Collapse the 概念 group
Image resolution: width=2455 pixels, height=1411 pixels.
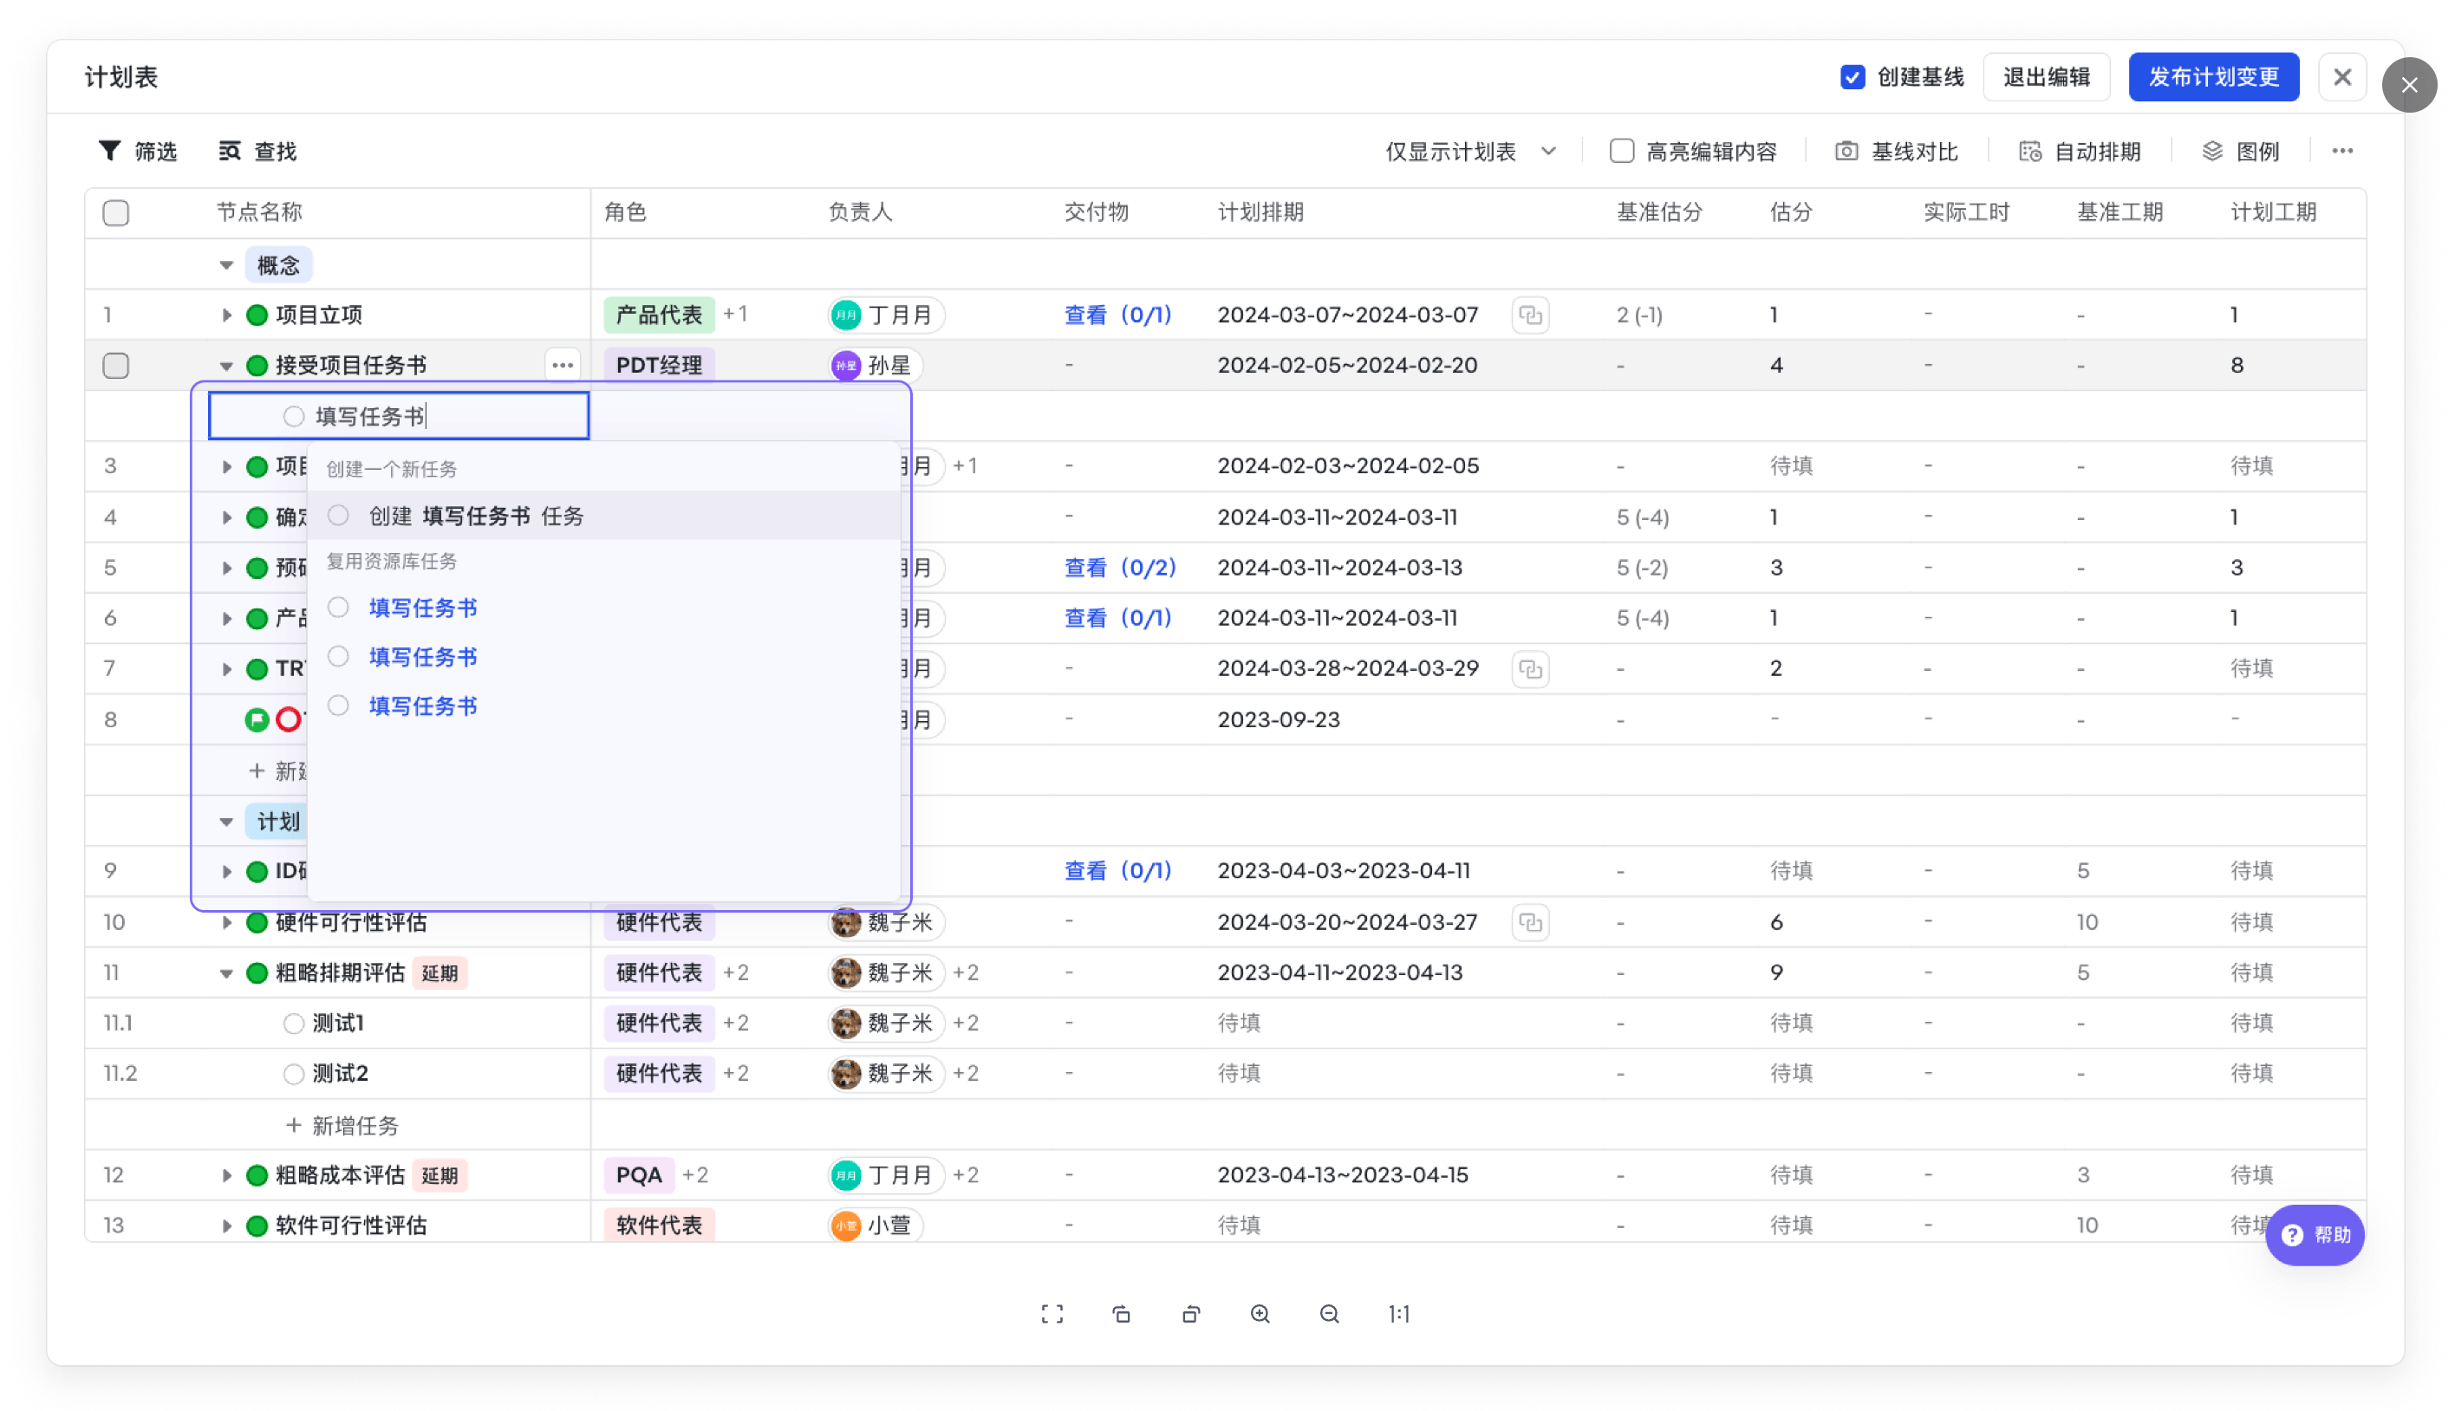(226, 264)
